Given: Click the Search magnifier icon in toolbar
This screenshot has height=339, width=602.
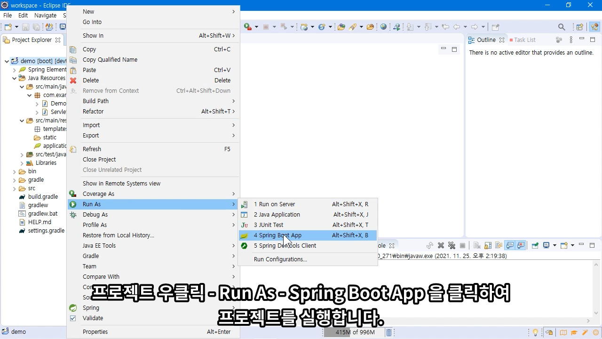Looking at the screenshot, I should [x=562, y=27].
